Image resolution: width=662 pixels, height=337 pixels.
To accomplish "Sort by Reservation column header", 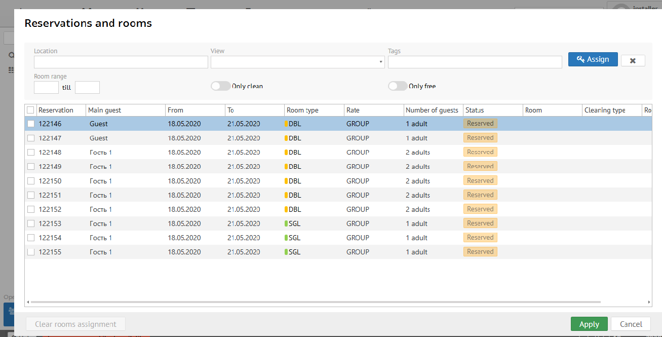I will pos(56,110).
